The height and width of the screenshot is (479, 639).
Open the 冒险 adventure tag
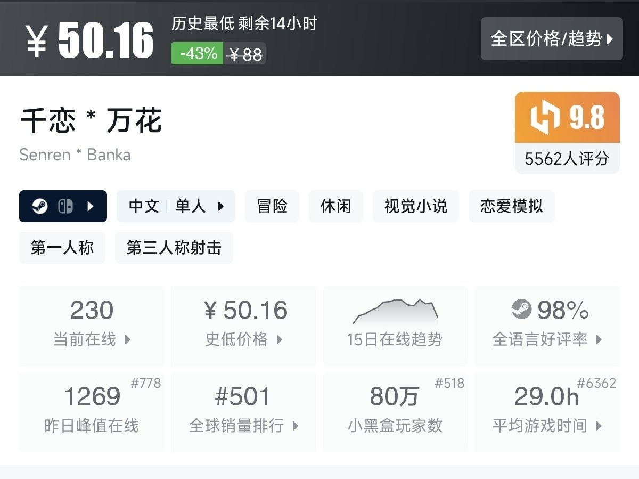[272, 206]
